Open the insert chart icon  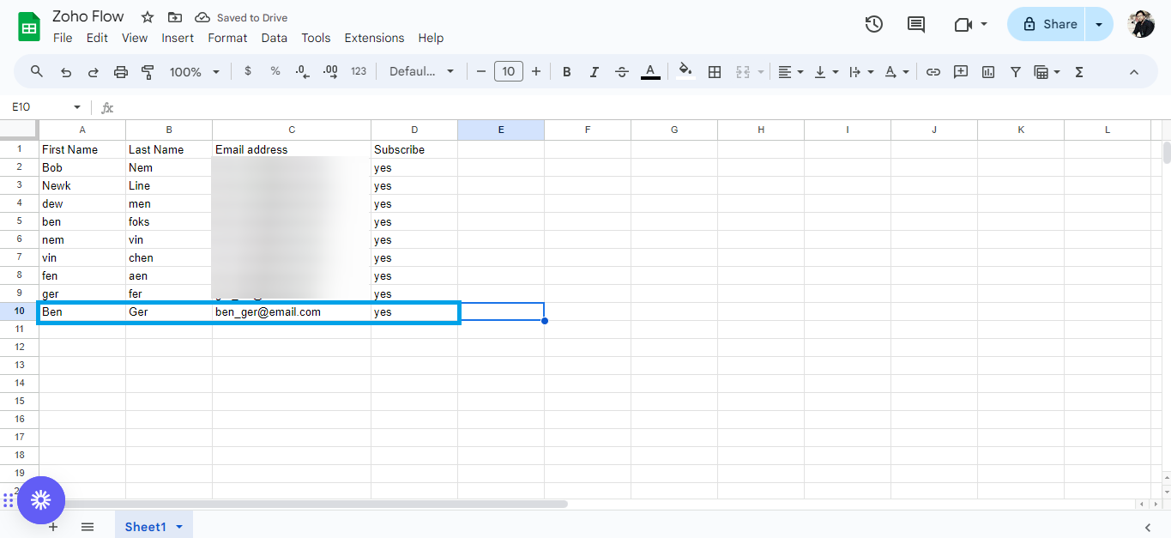(x=987, y=71)
